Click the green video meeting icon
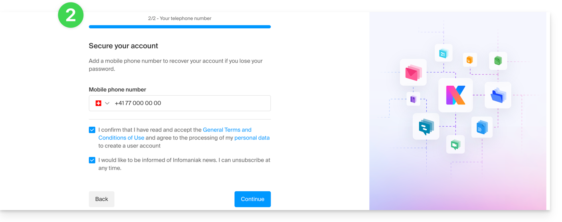Screen dimensions: 562x222 (x=455, y=144)
